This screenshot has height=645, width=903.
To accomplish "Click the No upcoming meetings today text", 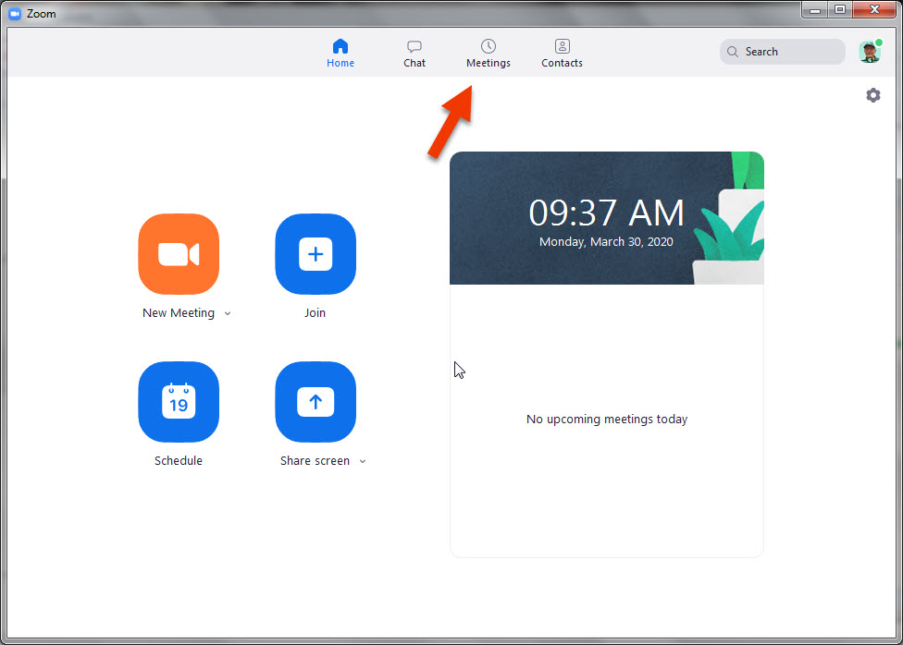I will tap(607, 419).
